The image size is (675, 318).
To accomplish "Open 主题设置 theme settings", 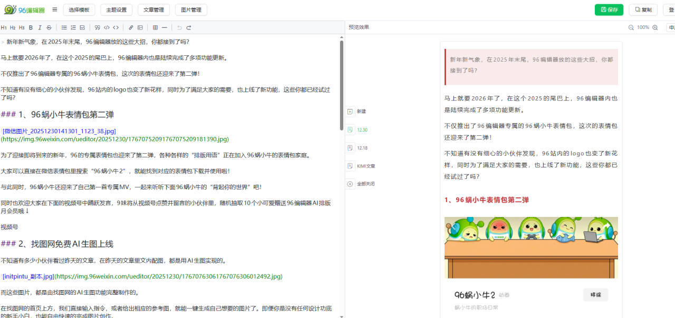I will coord(117,9).
